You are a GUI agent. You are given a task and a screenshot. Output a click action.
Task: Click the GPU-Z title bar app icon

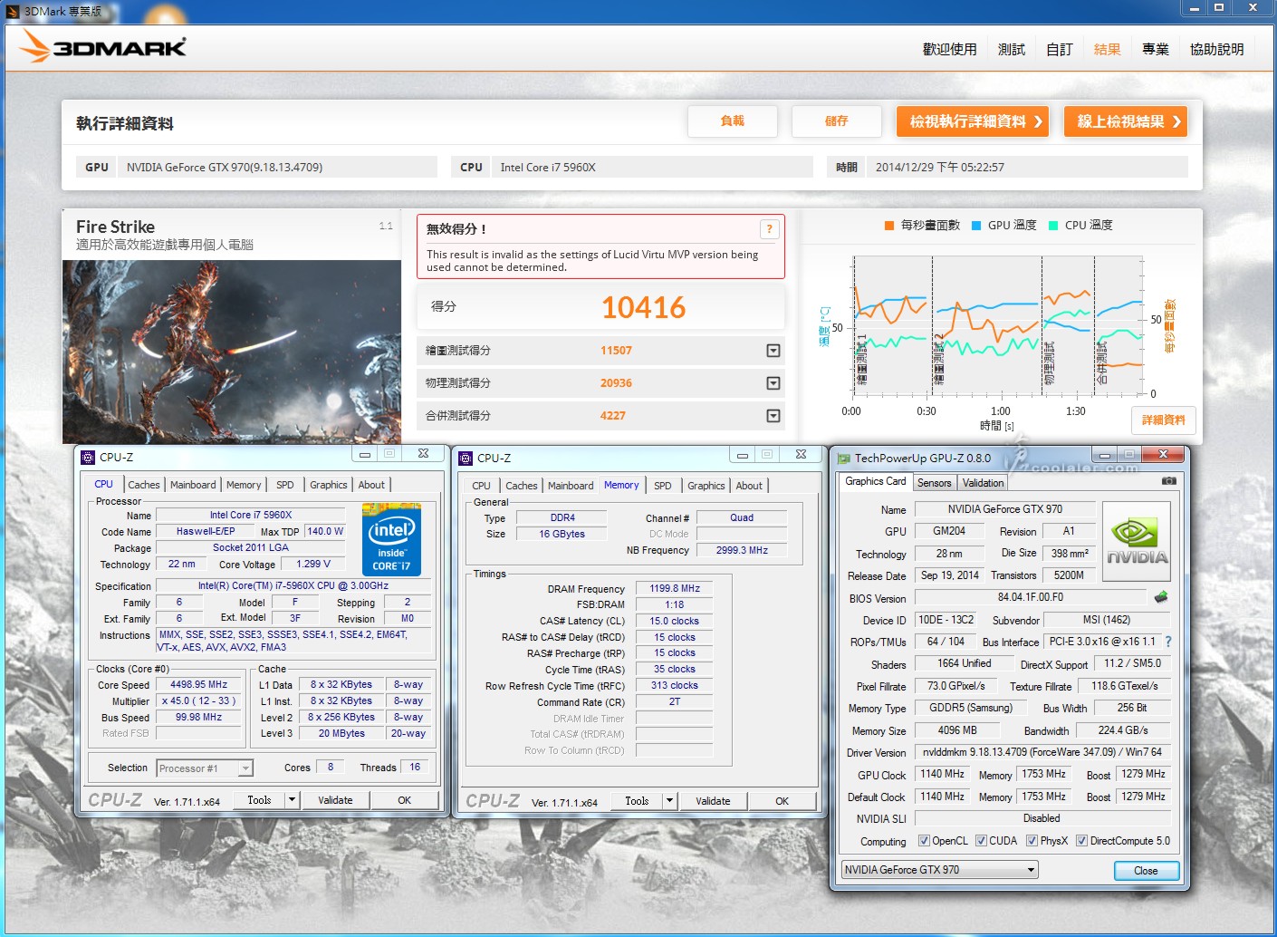pos(843,459)
